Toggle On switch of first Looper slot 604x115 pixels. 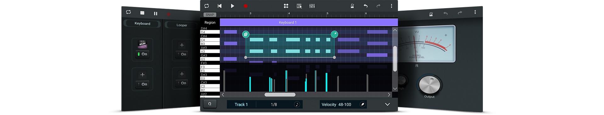point(182,54)
